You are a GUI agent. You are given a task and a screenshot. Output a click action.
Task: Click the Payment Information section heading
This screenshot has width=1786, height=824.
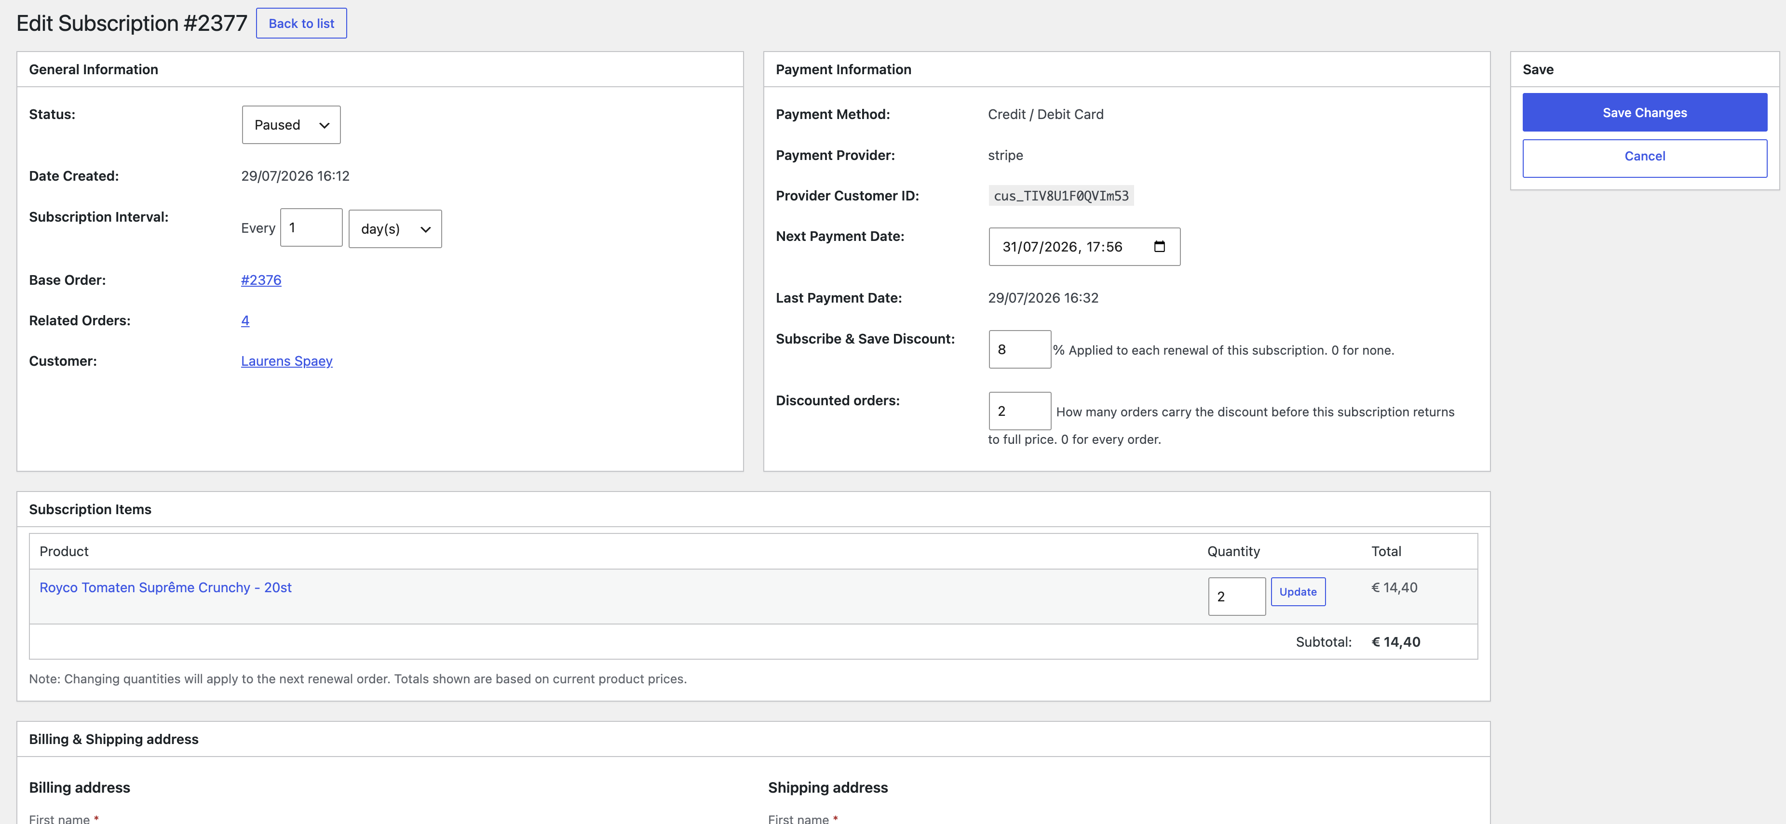click(x=843, y=69)
